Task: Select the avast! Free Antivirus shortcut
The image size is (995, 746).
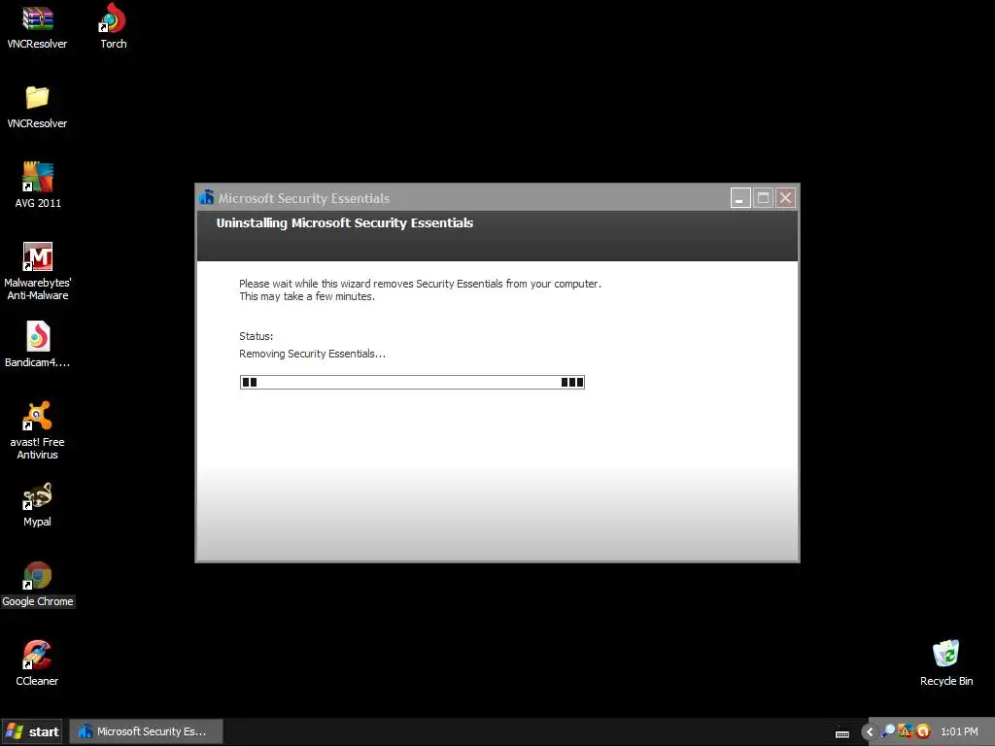Action: (38, 416)
